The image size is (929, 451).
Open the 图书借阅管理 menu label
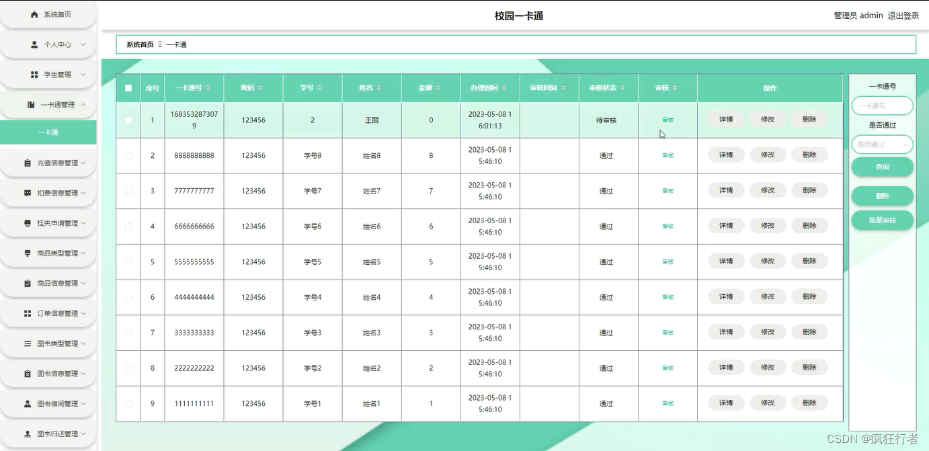[58, 404]
